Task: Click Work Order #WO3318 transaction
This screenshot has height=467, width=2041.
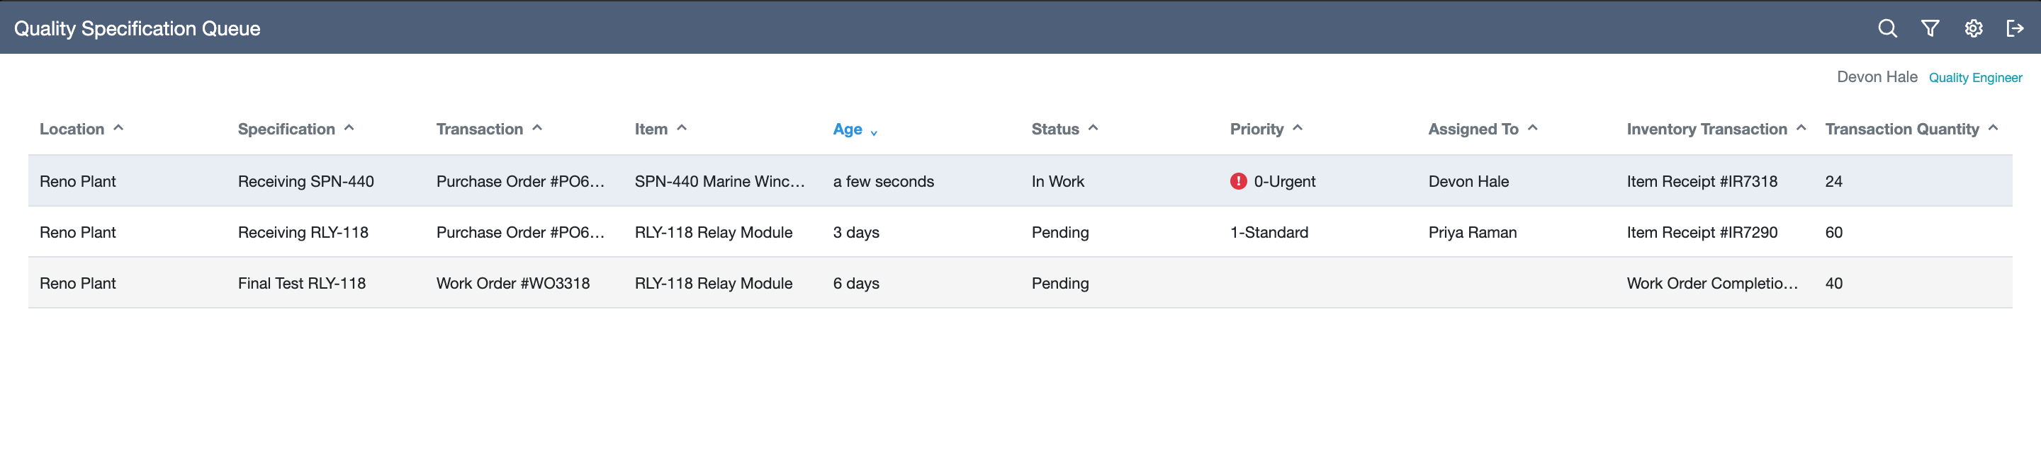Action: pos(512,283)
